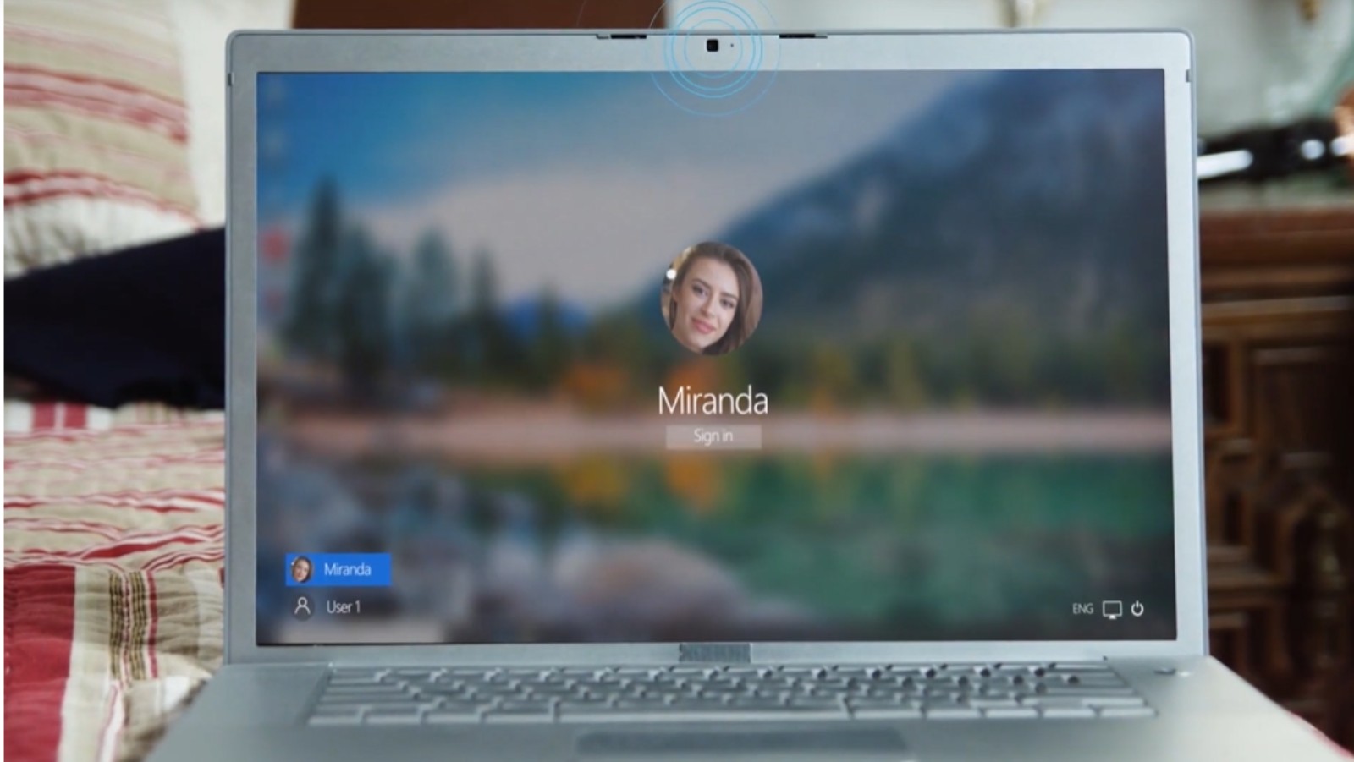Select the User 1 silhouette icon
The width and height of the screenshot is (1354, 762).
click(302, 606)
